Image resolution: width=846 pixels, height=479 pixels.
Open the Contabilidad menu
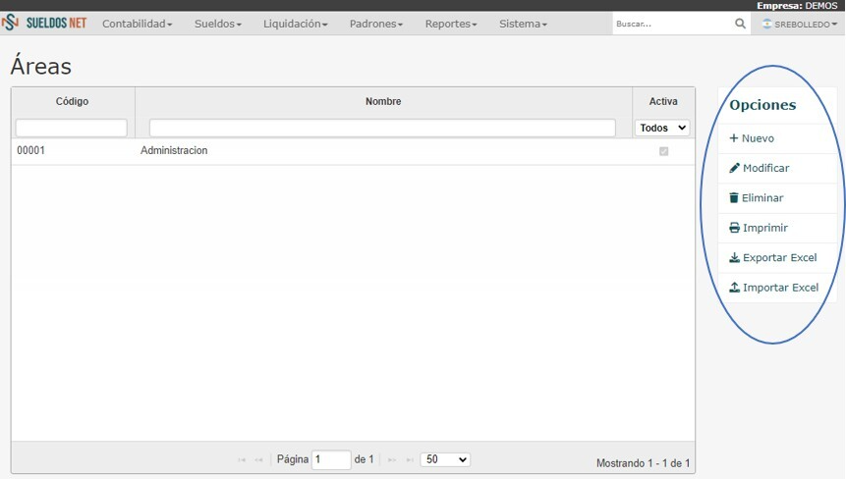click(x=137, y=24)
